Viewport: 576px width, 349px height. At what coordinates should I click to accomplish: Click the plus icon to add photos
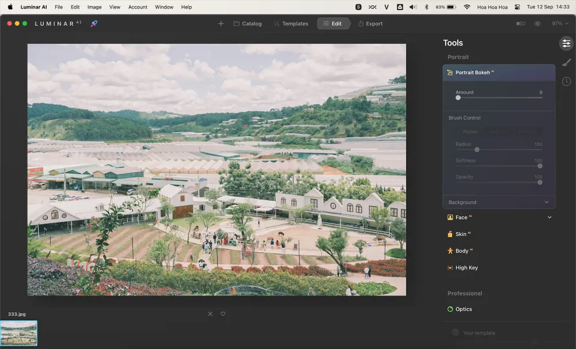221,24
